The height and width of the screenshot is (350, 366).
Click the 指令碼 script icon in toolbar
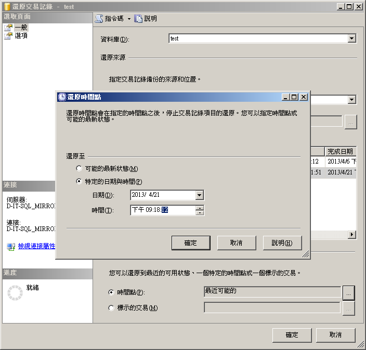[x=99, y=18]
